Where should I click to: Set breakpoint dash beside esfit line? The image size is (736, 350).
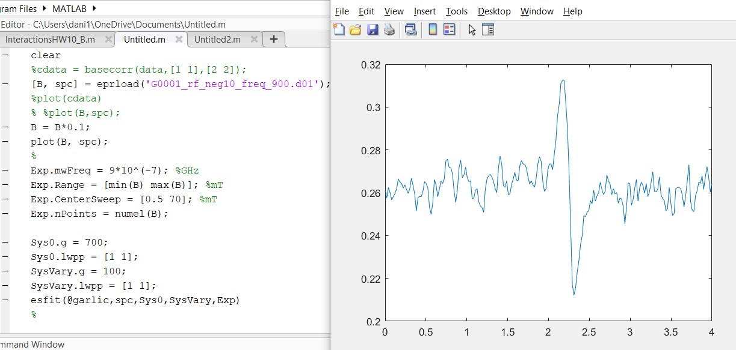(x=5, y=300)
